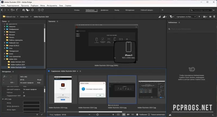
Task: Open Adobe Illustrator 2024 4.jpg thumbnail
Action: coord(63,90)
